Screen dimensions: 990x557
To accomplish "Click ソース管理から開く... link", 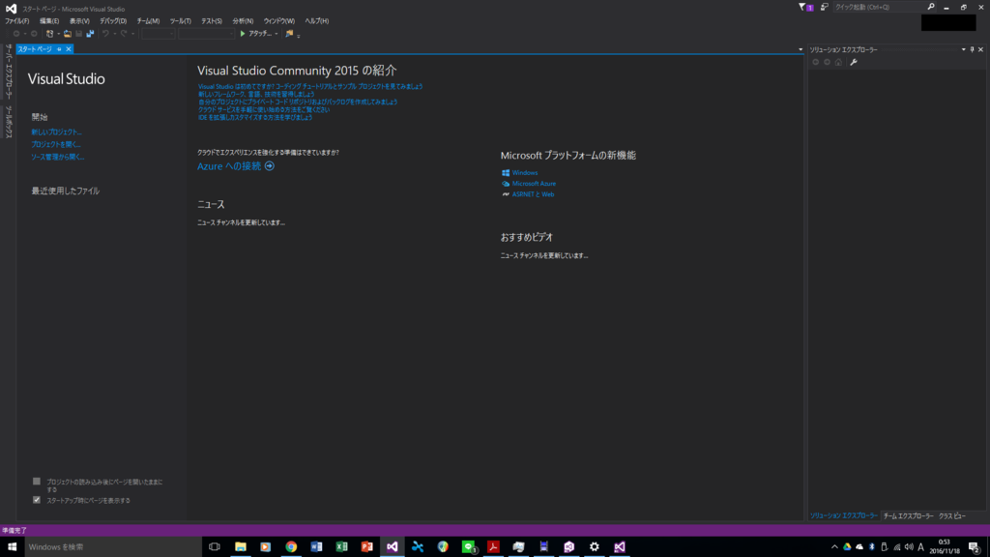I will click(x=57, y=157).
